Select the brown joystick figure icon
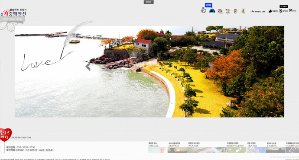The height and width of the screenshot is (160, 299). 243,11
